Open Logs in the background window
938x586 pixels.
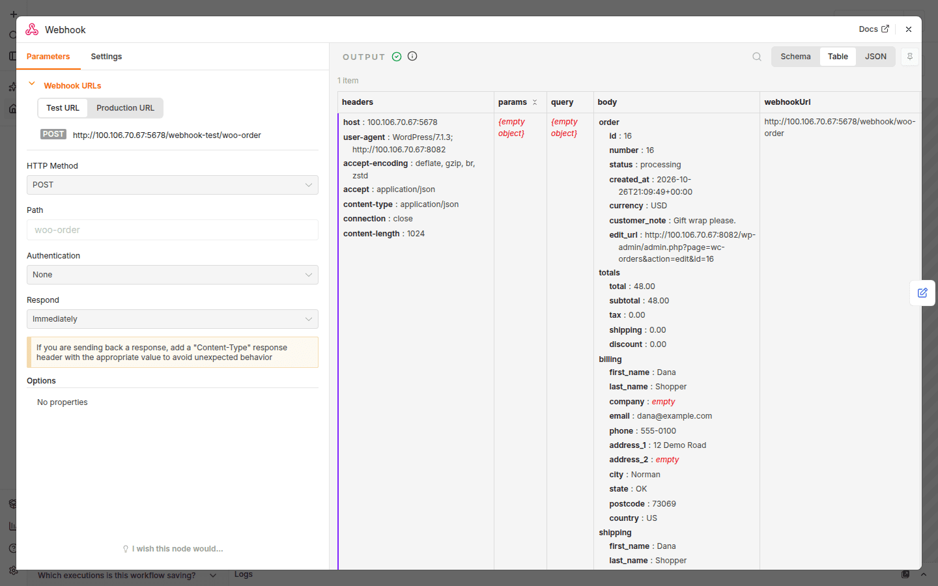tap(244, 575)
